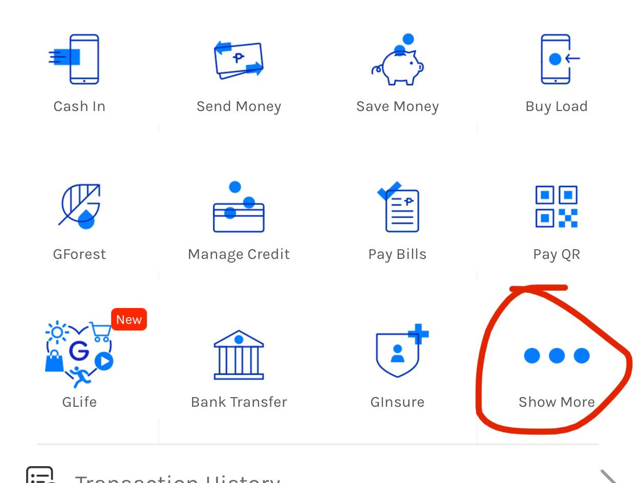Click the Send Money label
The height and width of the screenshot is (483, 636).
click(x=239, y=106)
